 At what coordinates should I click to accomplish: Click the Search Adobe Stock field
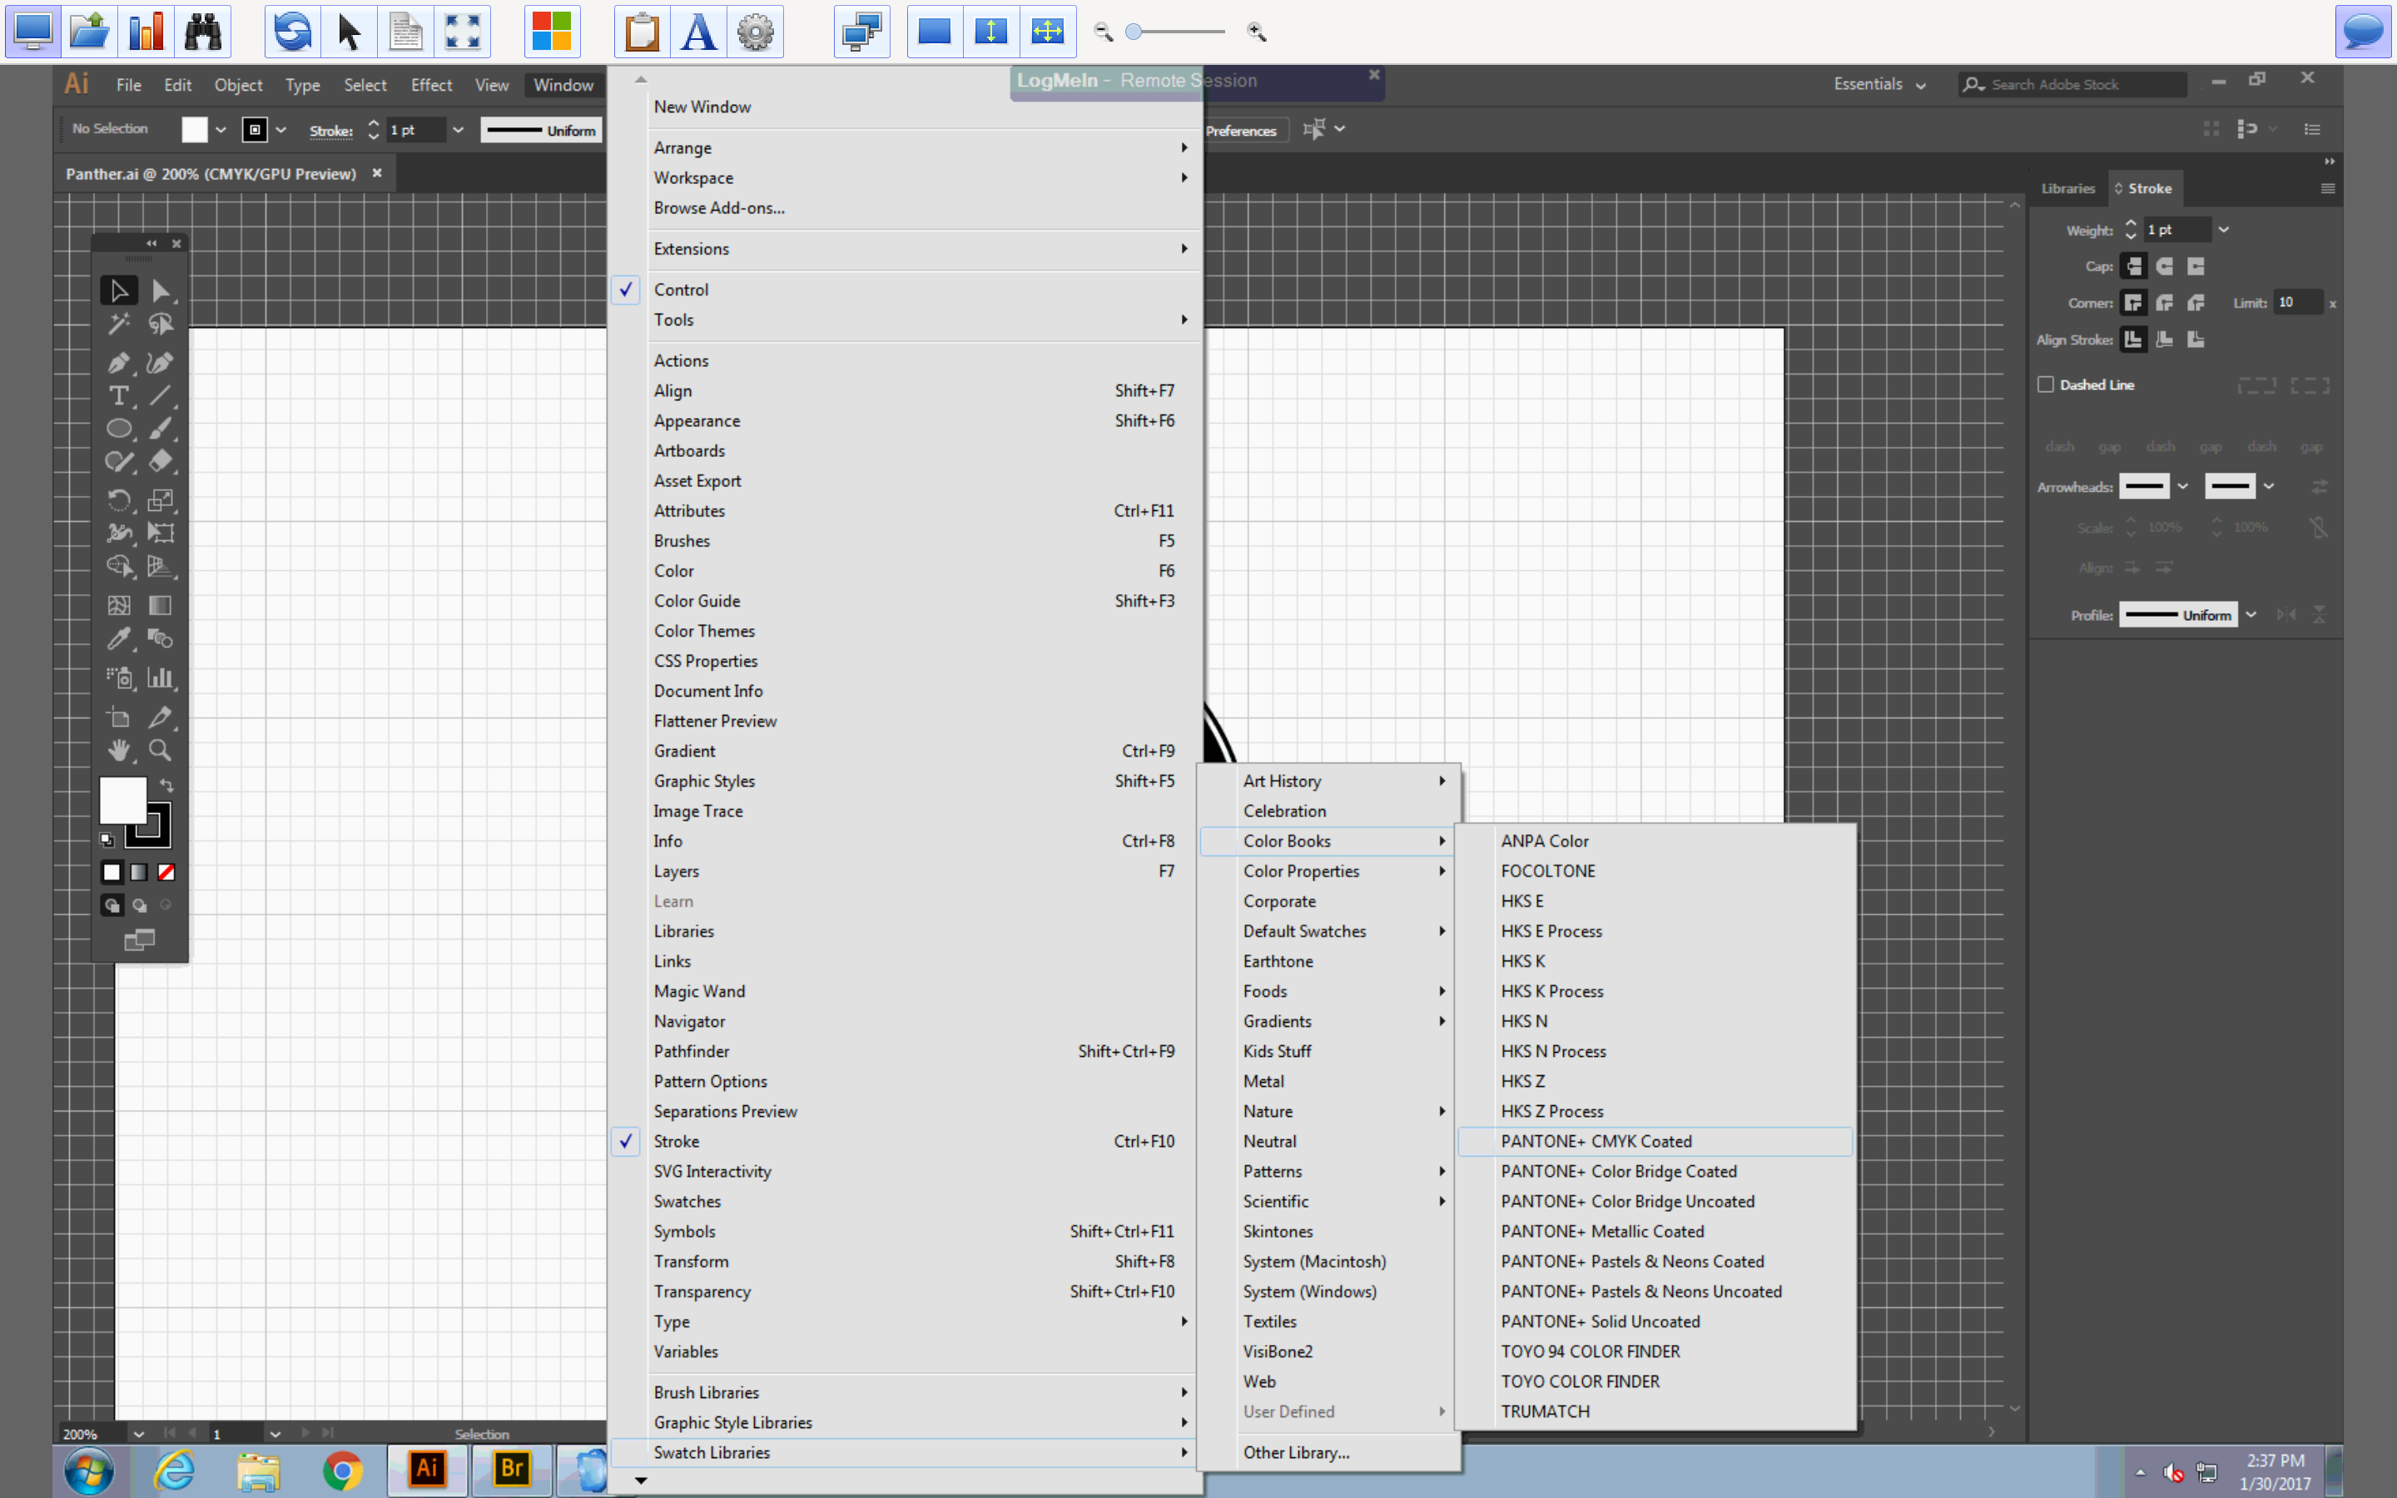(x=2073, y=84)
